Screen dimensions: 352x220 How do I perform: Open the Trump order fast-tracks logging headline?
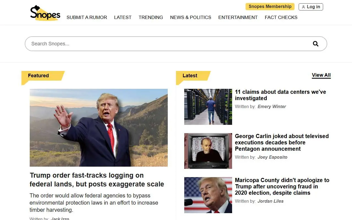tap(97, 180)
